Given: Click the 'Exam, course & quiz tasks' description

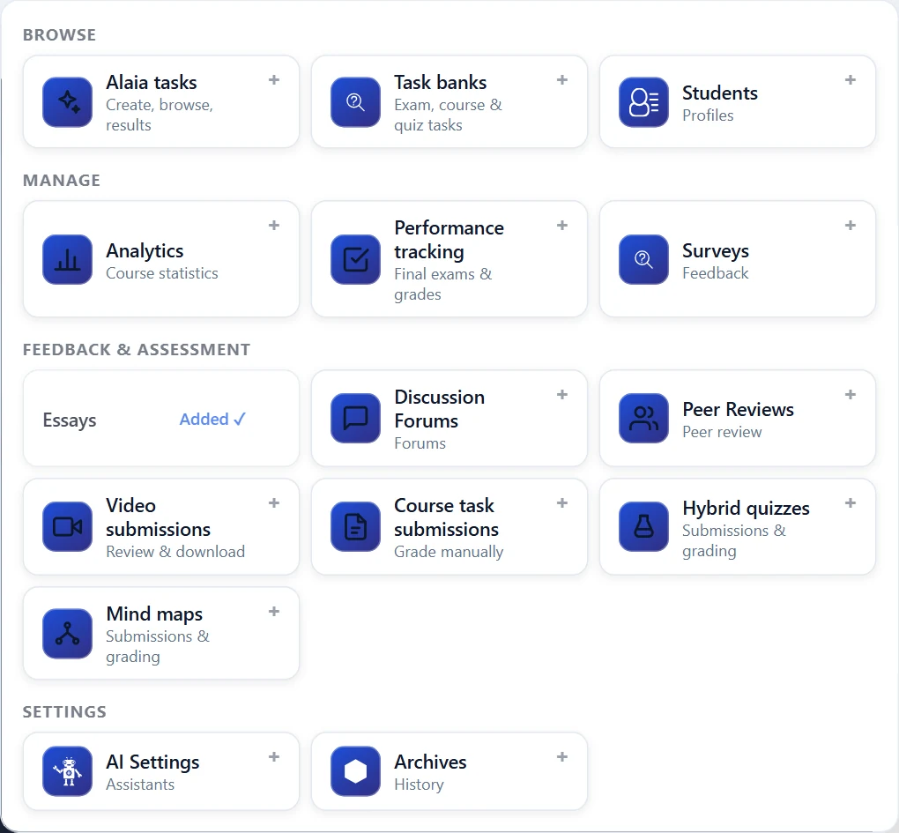Looking at the screenshot, I should pos(448,115).
